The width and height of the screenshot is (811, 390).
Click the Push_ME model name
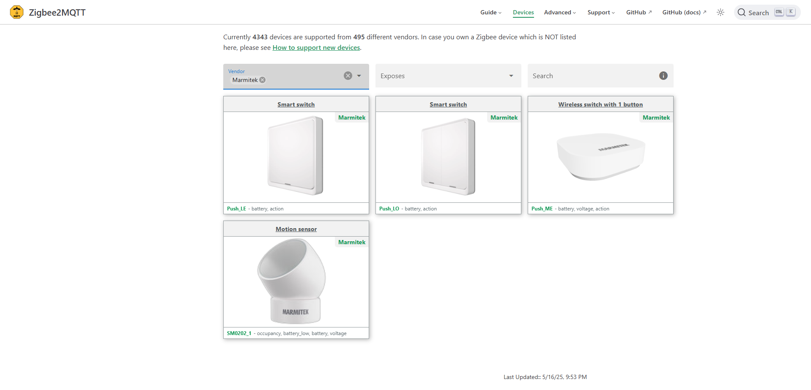click(x=542, y=209)
